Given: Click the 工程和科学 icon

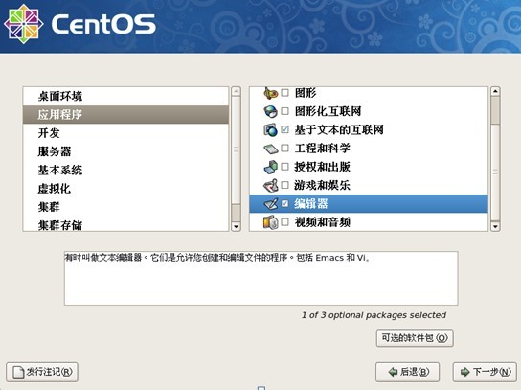Looking at the screenshot, I should pyautogui.click(x=271, y=149).
